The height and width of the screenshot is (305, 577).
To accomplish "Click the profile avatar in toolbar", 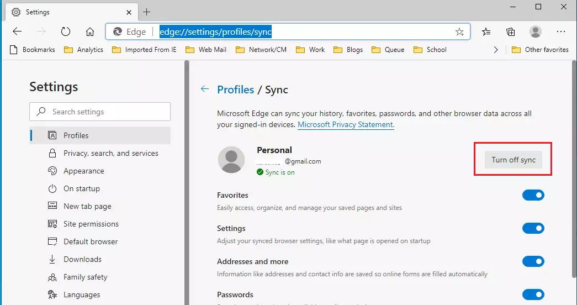I will tap(535, 31).
